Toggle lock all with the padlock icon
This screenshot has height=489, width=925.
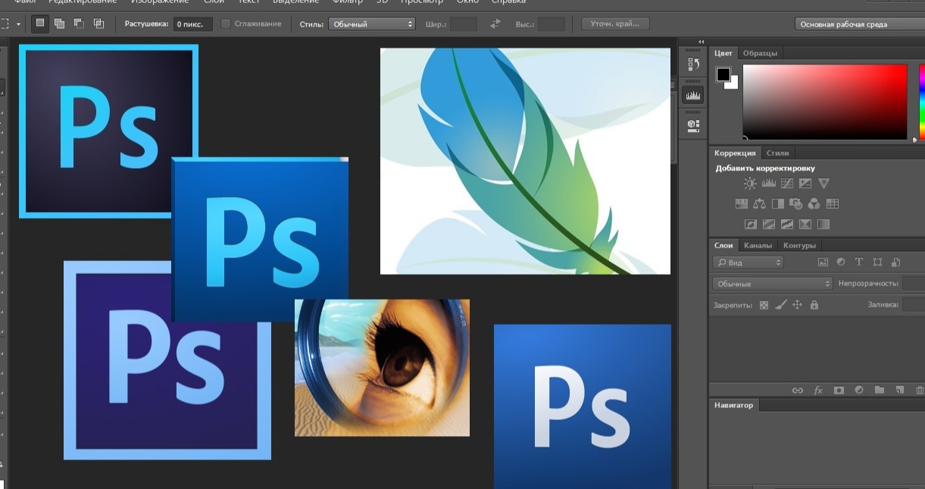(x=814, y=305)
